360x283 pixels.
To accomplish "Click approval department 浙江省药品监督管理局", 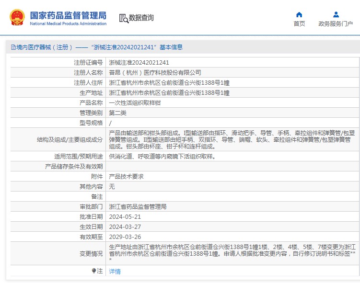I will 138,206.
